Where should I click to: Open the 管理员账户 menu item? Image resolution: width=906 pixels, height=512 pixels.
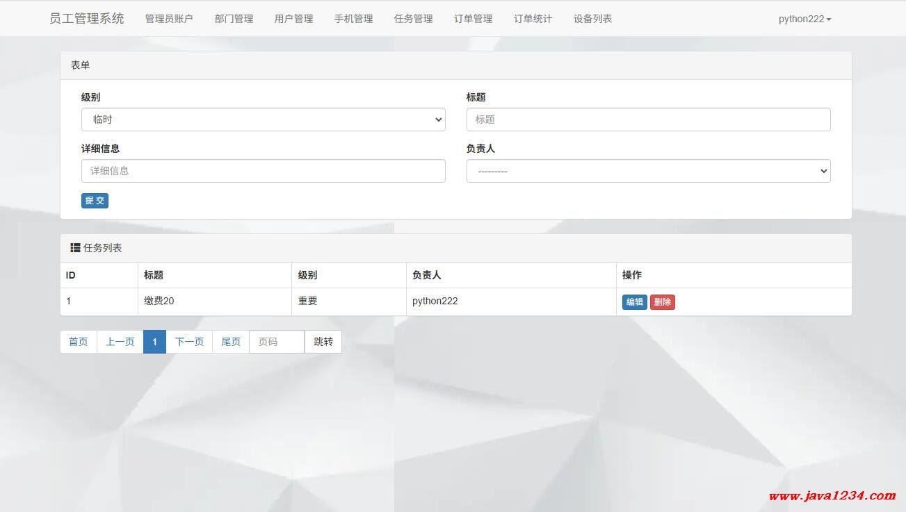[x=169, y=19]
